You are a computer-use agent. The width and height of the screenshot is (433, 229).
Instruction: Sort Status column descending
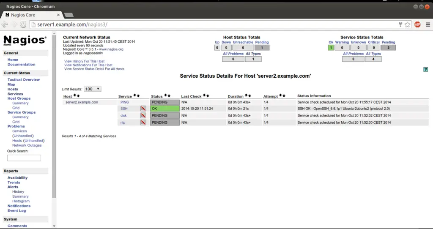click(x=169, y=96)
